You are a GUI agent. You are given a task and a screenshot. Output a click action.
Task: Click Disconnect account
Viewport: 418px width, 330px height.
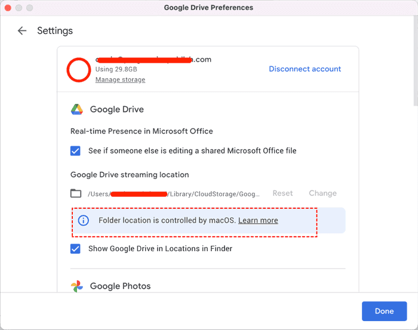[x=305, y=69]
